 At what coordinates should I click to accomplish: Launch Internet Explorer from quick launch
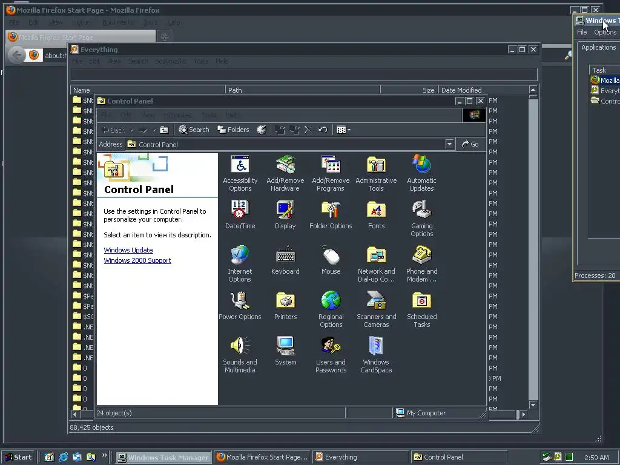click(x=63, y=457)
